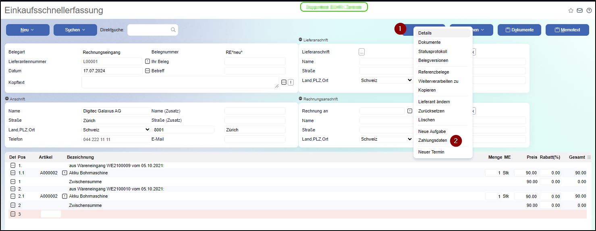Image resolution: width=596 pixels, height=231 pixels.
Task: Click Kopftext exclamation info icon
Action: pos(291,82)
